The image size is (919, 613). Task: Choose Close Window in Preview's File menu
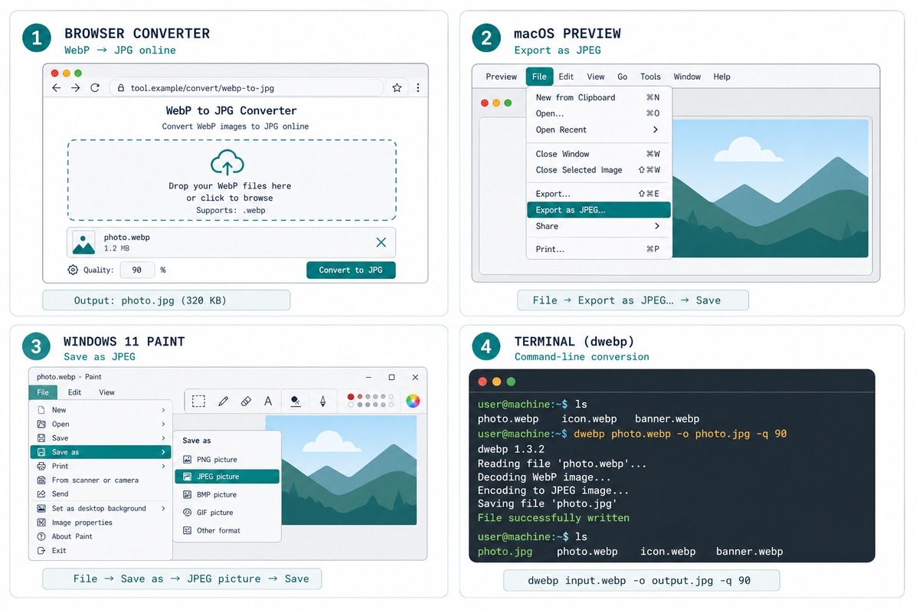599,154
